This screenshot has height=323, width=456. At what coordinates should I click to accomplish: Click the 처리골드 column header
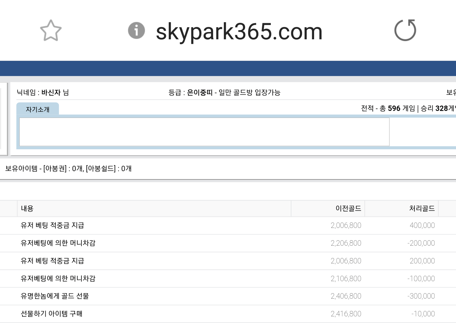(421, 209)
